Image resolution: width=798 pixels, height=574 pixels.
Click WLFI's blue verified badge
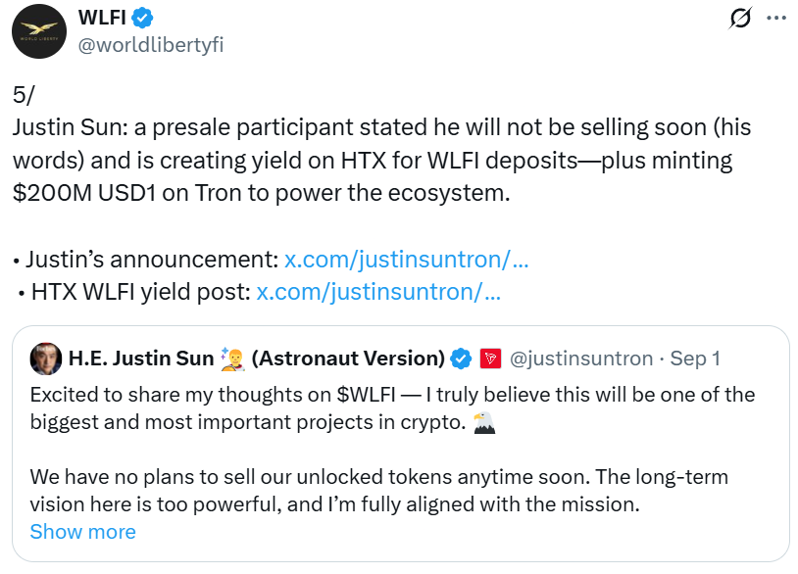click(144, 18)
